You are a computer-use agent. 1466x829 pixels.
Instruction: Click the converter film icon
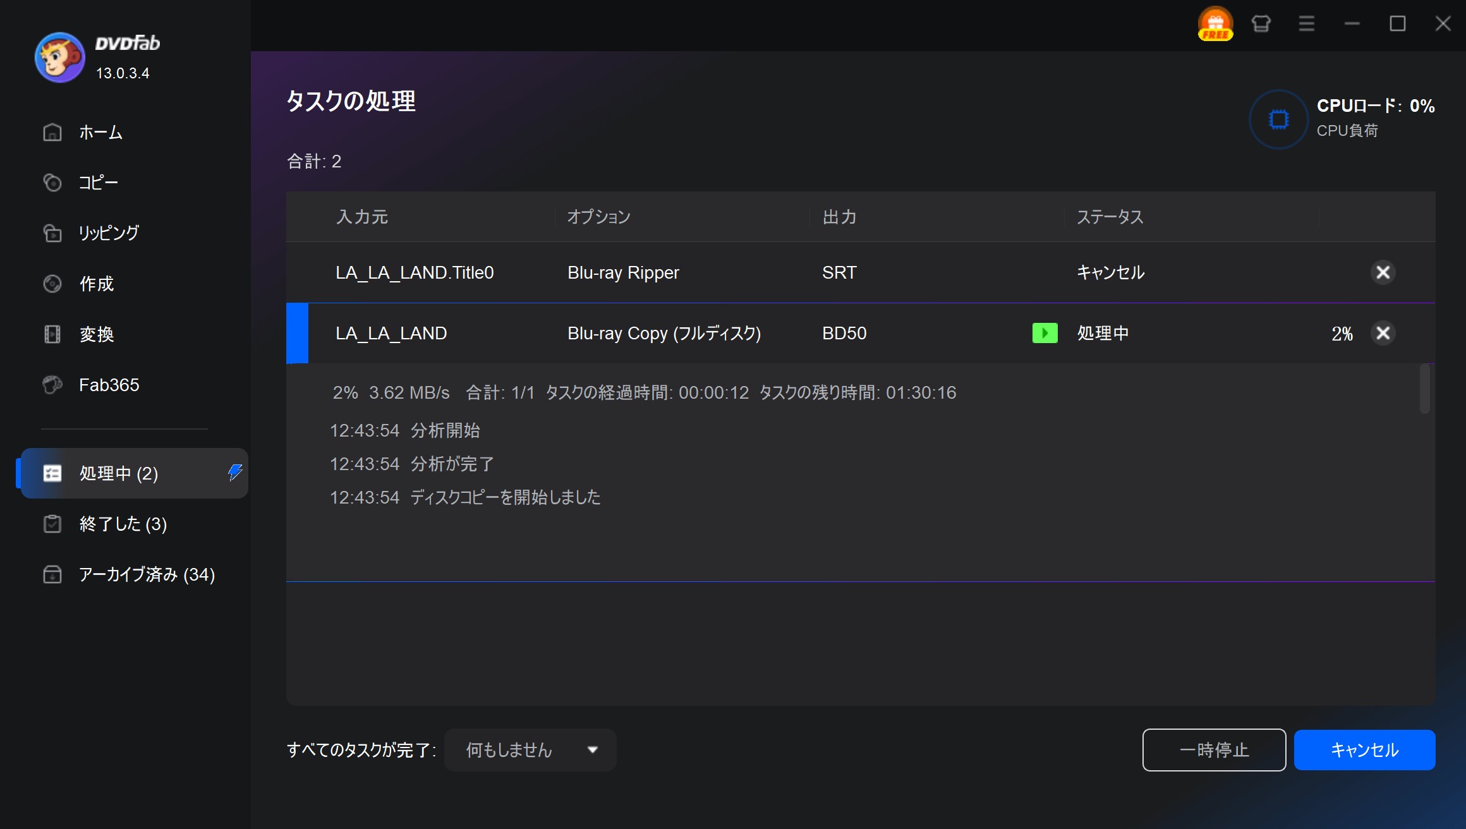click(x=52, y=334)
